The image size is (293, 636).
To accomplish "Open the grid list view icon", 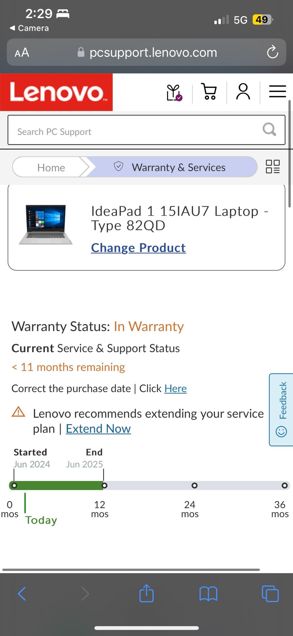I will coord(273,167).
